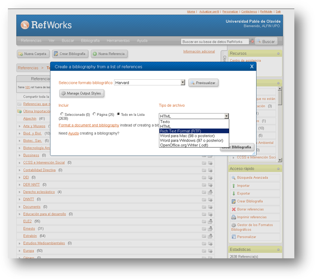This screenshot has width=315, height=279.
Task: Expand the Bussiness folder
Action: (20, 155)
